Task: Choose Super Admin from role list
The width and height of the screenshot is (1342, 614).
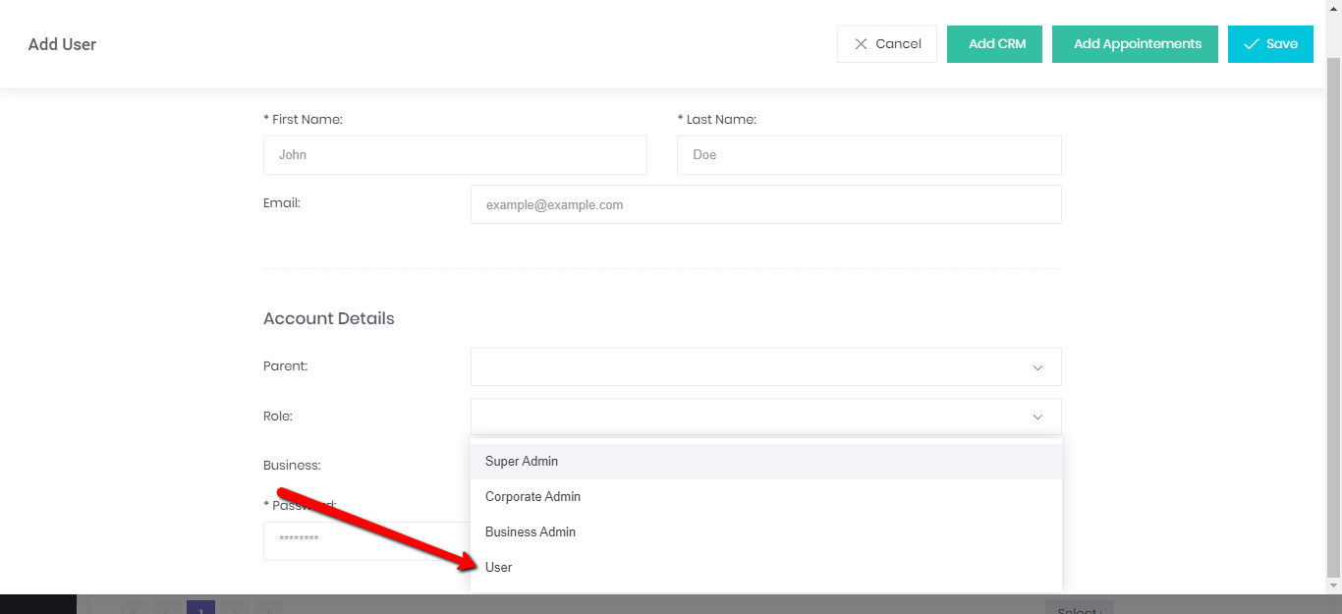Action: 522,462
